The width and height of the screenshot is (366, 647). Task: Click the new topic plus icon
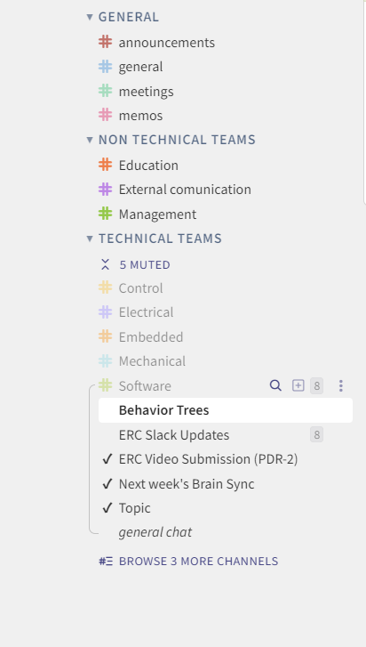click(x=298, y=386)
